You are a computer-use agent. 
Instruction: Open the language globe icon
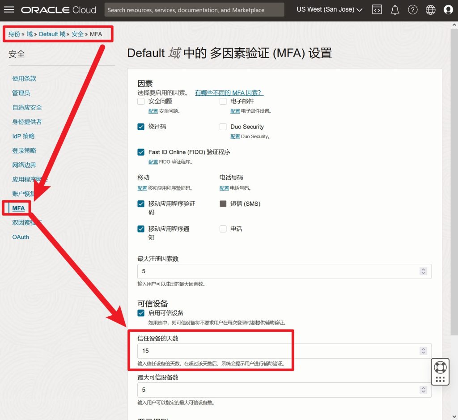(430, 9)
